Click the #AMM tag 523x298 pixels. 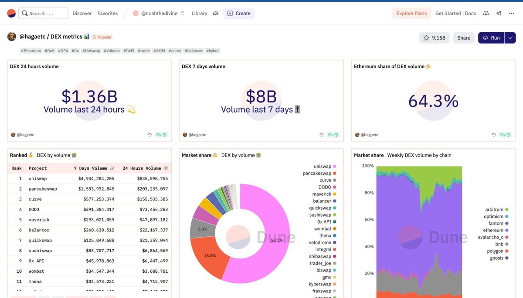159,51
